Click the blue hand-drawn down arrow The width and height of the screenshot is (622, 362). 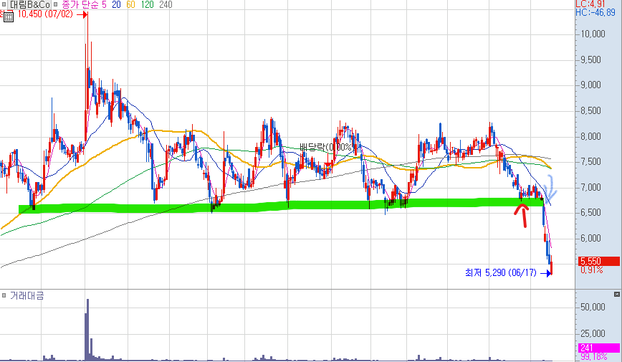[x=550, y=190]
